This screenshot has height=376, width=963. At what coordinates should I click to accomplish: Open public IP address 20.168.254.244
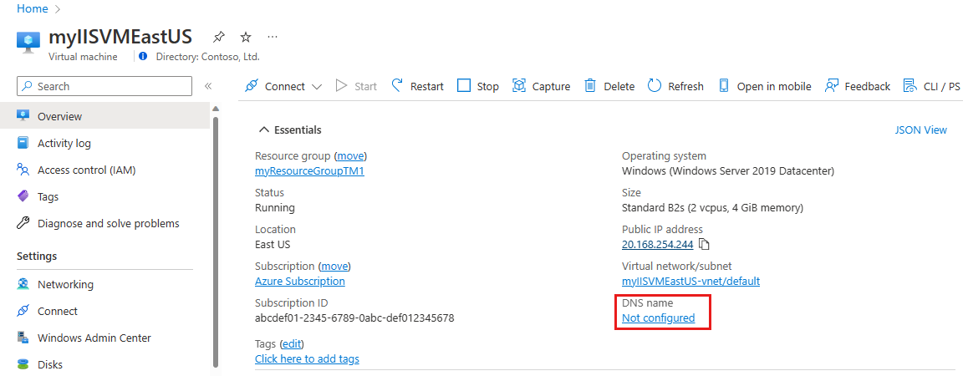coord(658,245)
